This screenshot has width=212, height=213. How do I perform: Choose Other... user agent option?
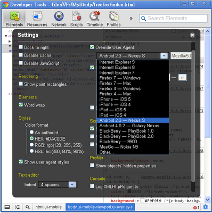(133, 152)
